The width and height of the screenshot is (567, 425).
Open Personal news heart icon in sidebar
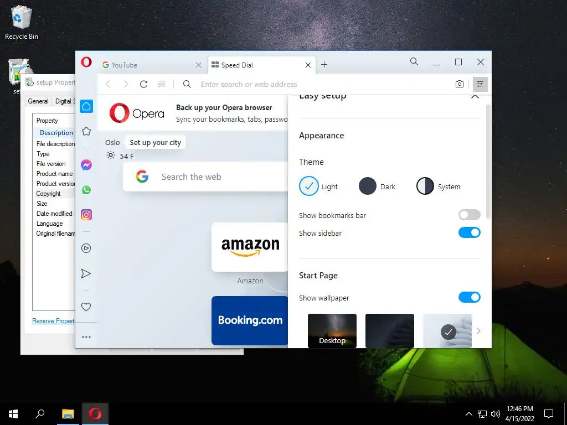[x=86, y=307]
